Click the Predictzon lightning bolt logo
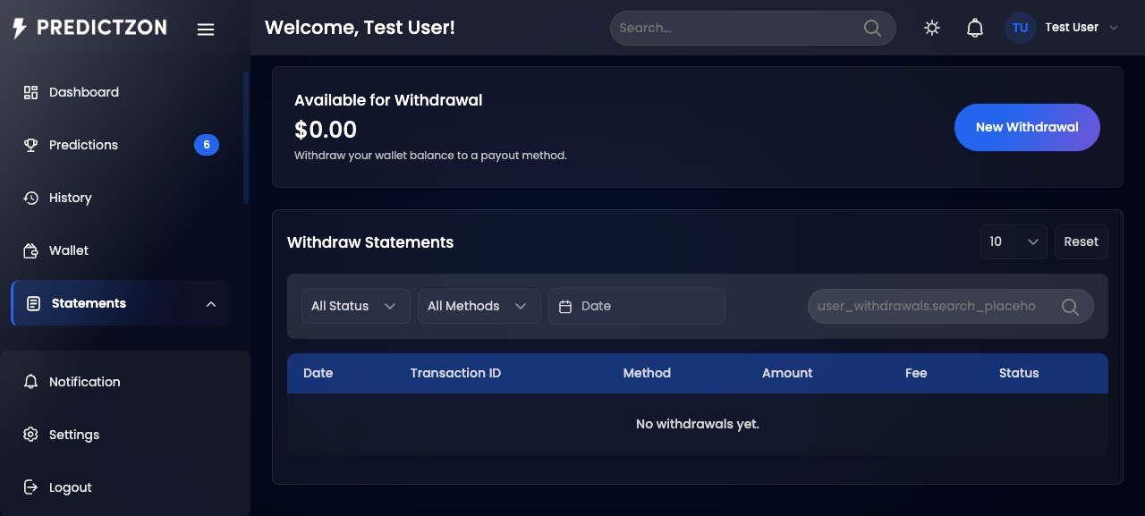1145x516 pixels. (x=20, y=29)
